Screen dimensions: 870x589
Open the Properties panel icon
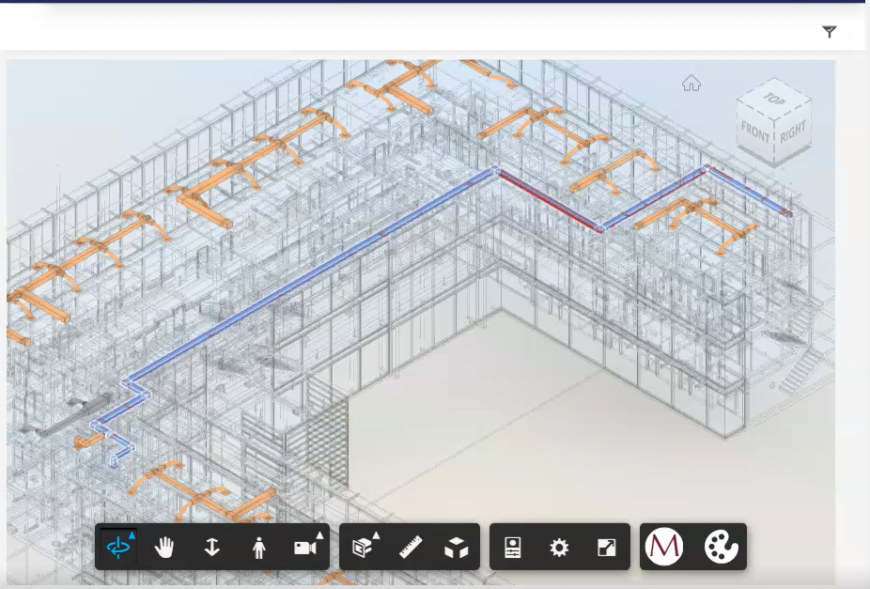[x=512, y=547]
